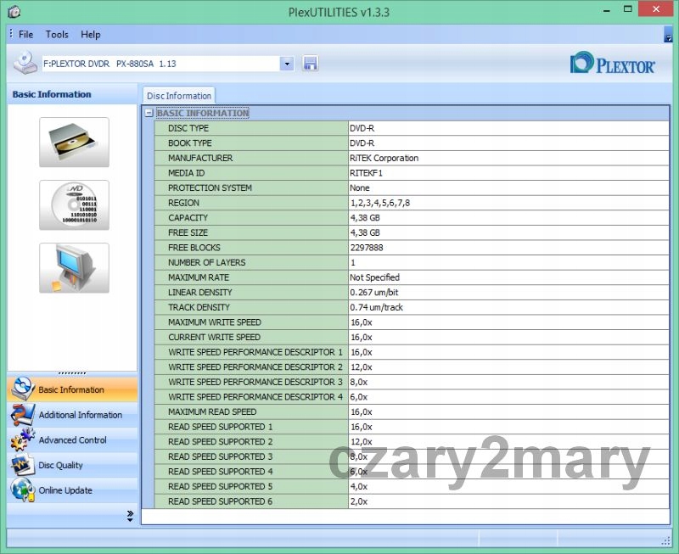Click the save floppy disk icon
Screen dimensions: 679x554
click(x=310, y=64)
